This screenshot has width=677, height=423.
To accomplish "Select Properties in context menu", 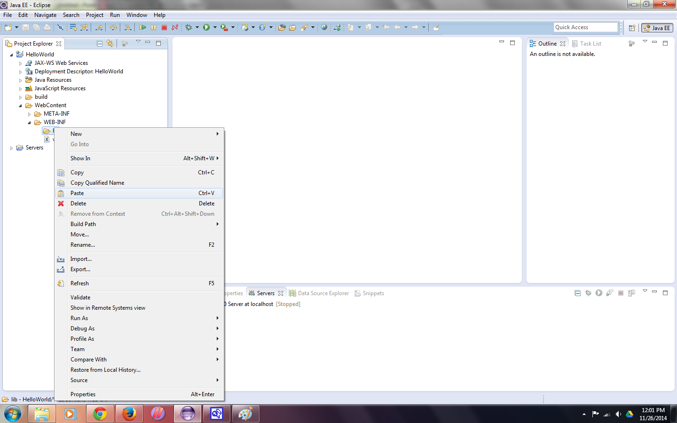I will click(139, 394).
